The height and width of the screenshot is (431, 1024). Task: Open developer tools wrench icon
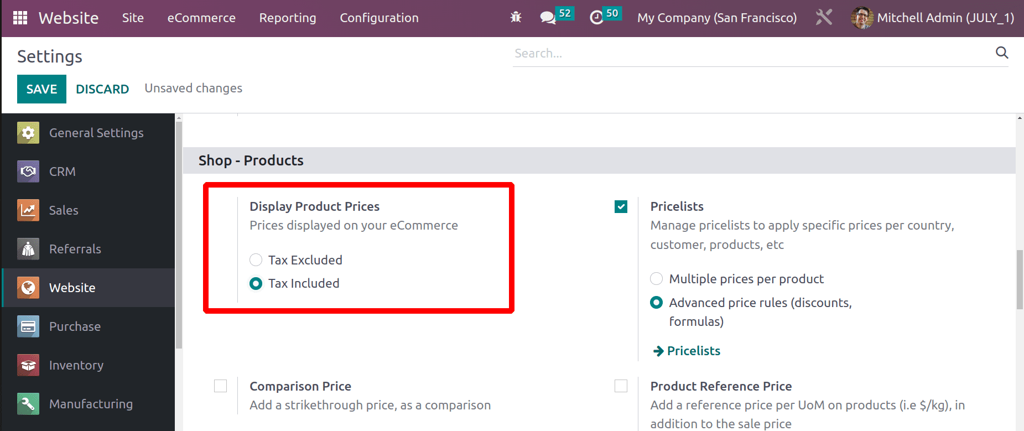pos(824,17)
